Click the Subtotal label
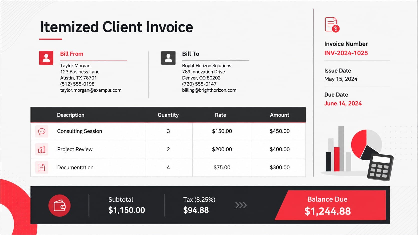Image resolution: width=418 pixels, height=235 pixels. pos(121,200)
